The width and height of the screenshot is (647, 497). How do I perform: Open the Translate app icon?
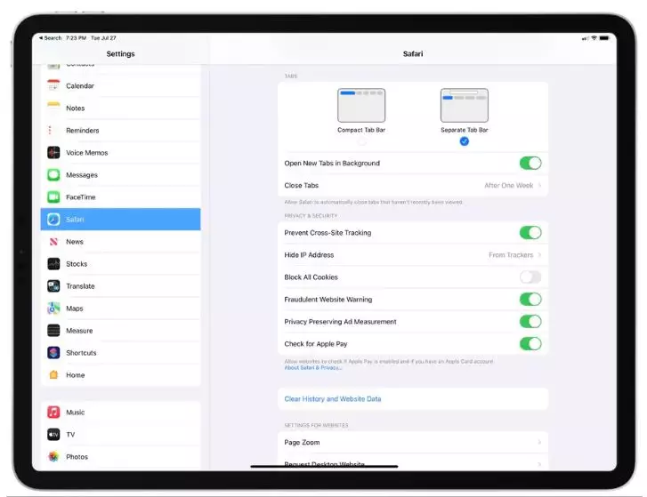click(x=53, y=286)
